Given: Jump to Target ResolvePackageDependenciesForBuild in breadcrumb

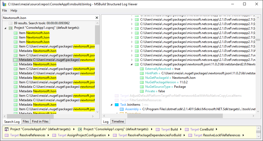Looking at the screenshot, I should click(x=149, y=135).
